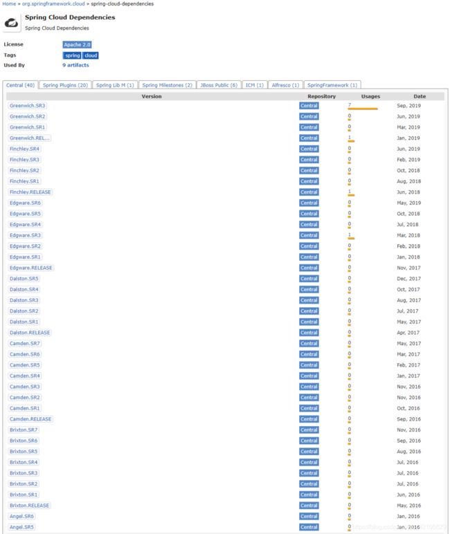Switch to Spring Milestones (2) tab

(x=168, y=85)
